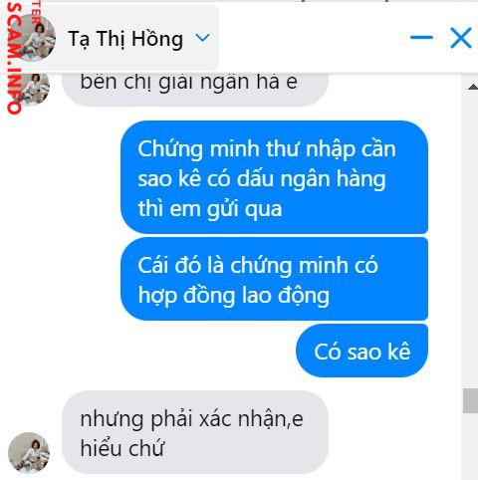This screenshot has height=480, width=478.
Task: Minimize the chat window with the dash icon
Action: click(x=421, y=37)
